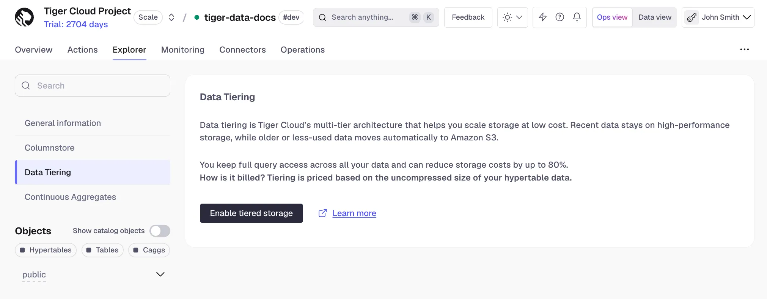Go to the Actions tab
Screen dimensions: 767x299
[83, 50]
